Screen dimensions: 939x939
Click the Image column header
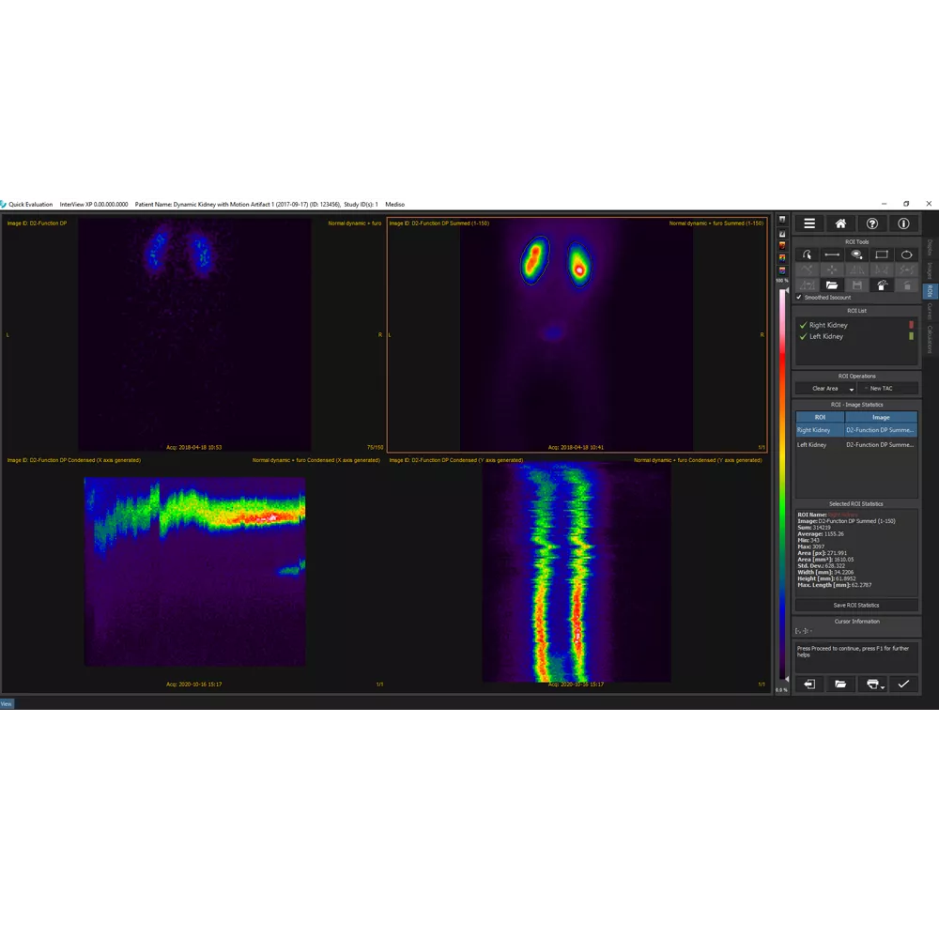(x=881, y=418)
